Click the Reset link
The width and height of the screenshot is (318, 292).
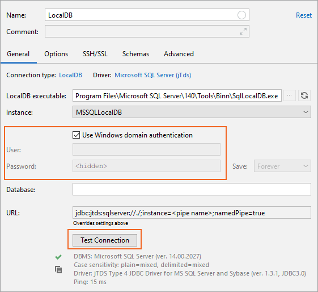coord(304,15)
